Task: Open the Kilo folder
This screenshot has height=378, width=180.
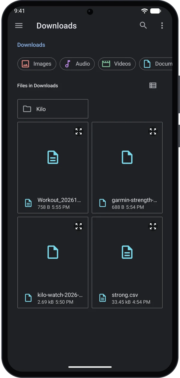Action: (x=53, y=109)
